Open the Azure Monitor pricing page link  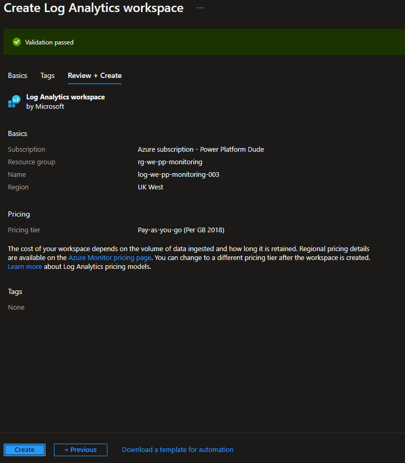[x=110, y=258]
